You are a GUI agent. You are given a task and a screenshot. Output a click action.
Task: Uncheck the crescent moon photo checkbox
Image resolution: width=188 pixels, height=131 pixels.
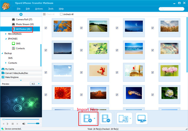tap(117, 28)
